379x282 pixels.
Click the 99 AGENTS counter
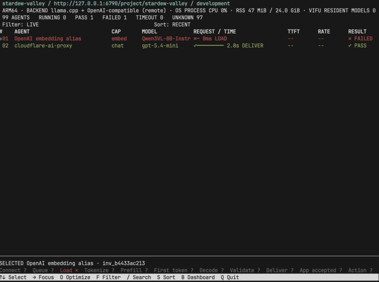pyautogui.click(x=16, y=18)
